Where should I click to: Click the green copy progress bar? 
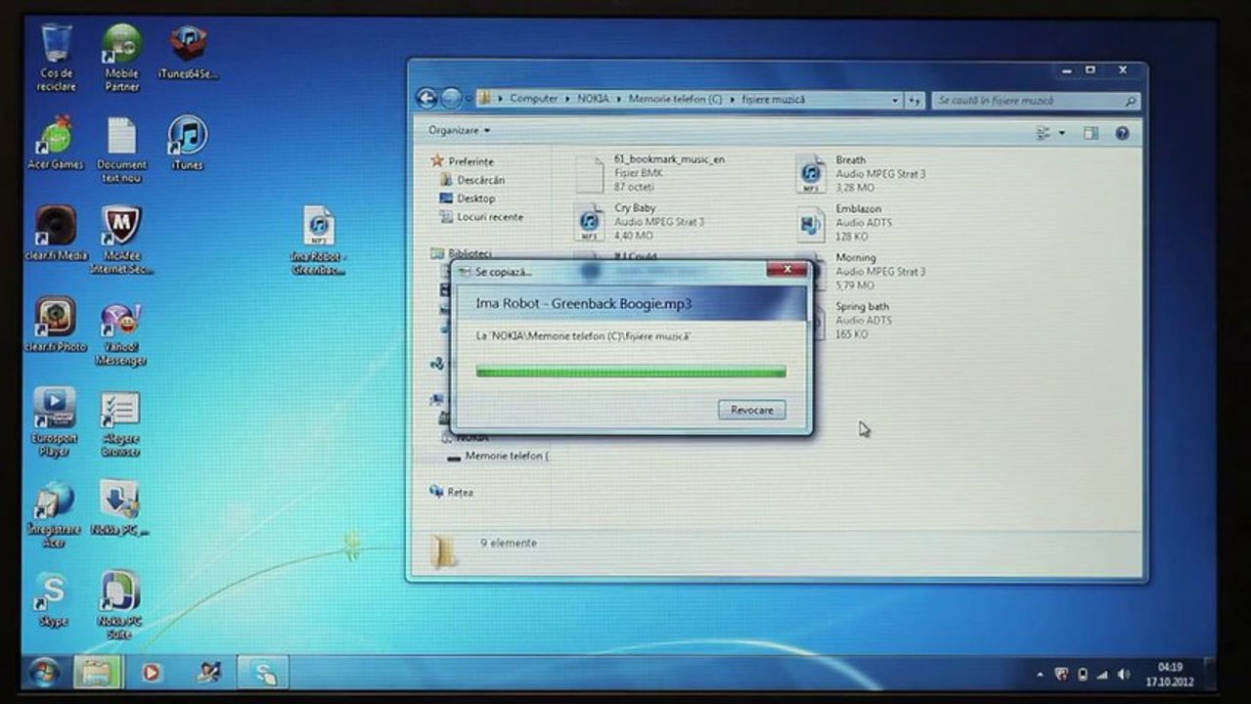[x=630, y=372]
